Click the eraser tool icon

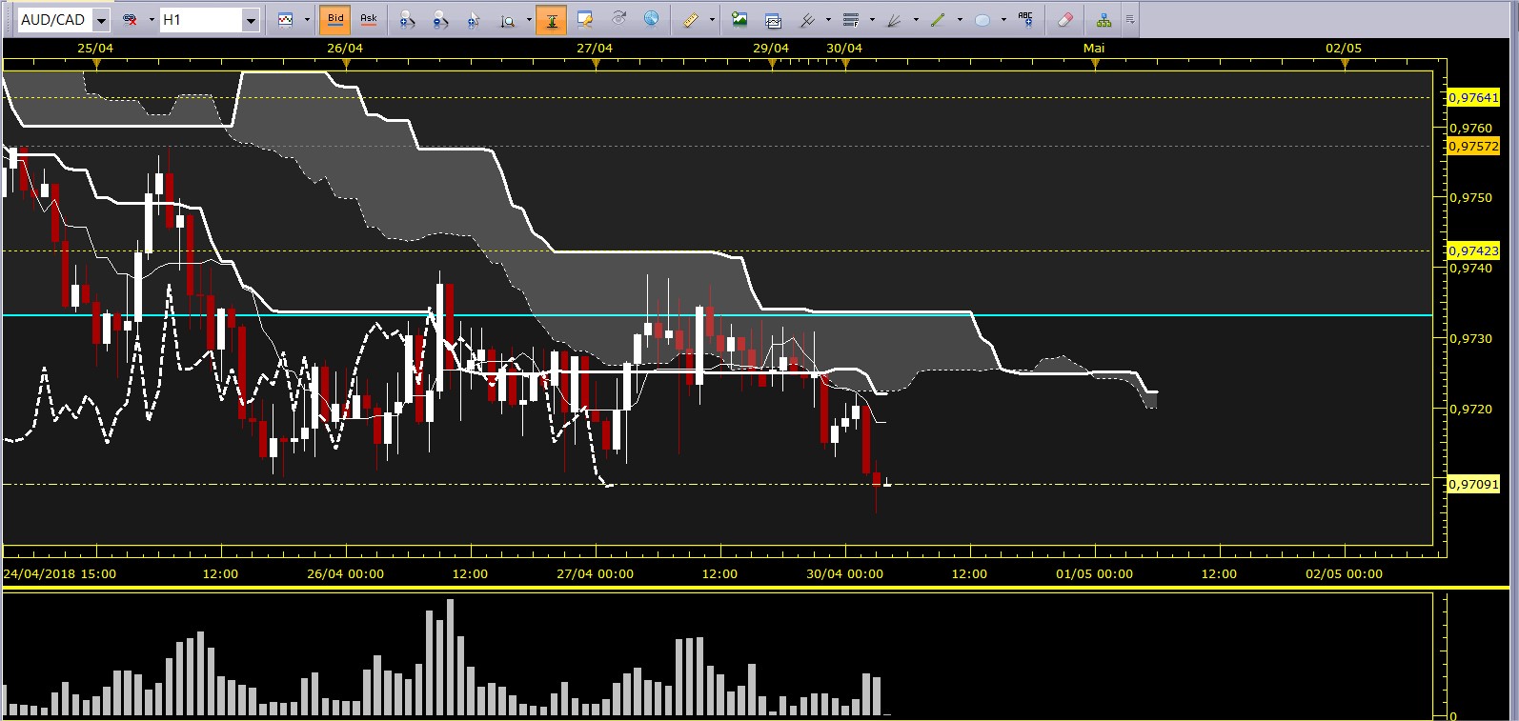coord(1065,19)
